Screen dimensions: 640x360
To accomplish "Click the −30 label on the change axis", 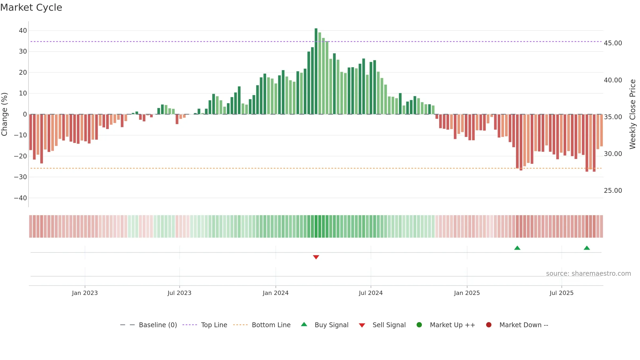I will pyautogui.click(x=21, y=177).
